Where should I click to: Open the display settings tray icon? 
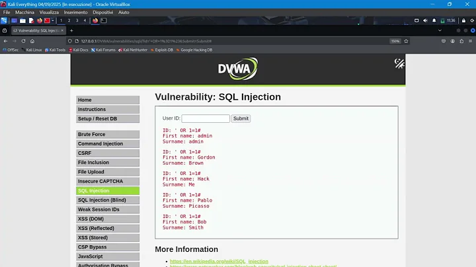(x=416, y=20)
